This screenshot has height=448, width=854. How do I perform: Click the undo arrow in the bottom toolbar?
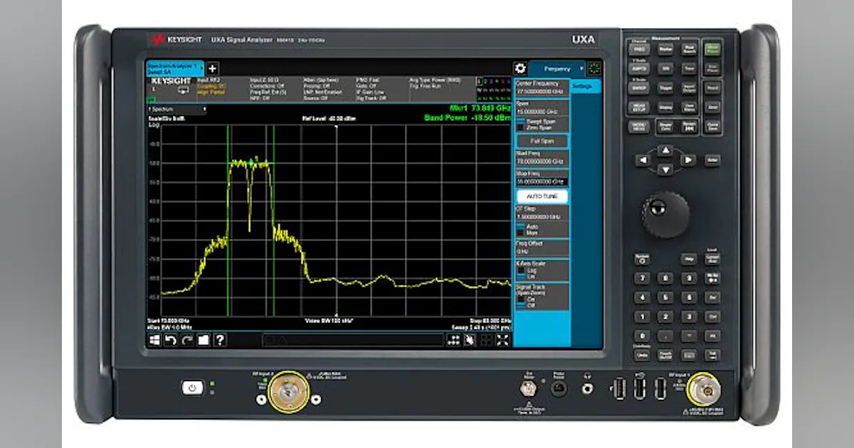(x=171, y=340)
